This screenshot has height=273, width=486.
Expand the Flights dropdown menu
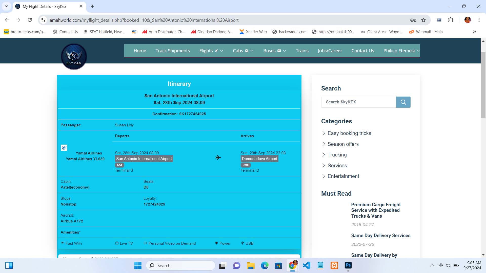tap(211, 51)
